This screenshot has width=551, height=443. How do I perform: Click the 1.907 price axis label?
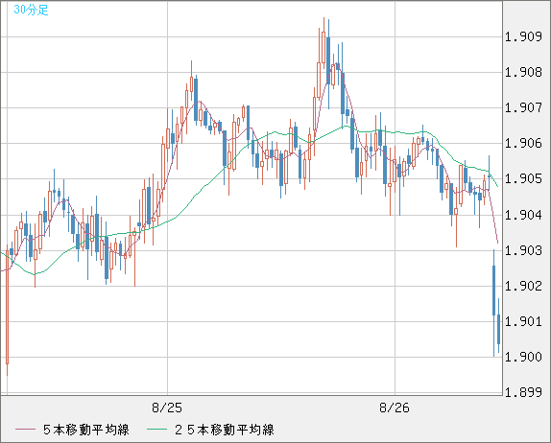pos(523,107)
